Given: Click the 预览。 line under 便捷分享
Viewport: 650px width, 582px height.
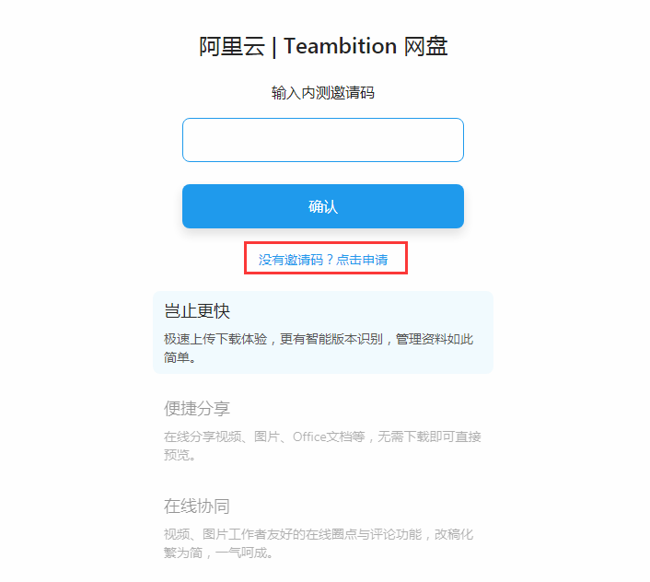Looking at the screenshot, I should coord(180,455).
